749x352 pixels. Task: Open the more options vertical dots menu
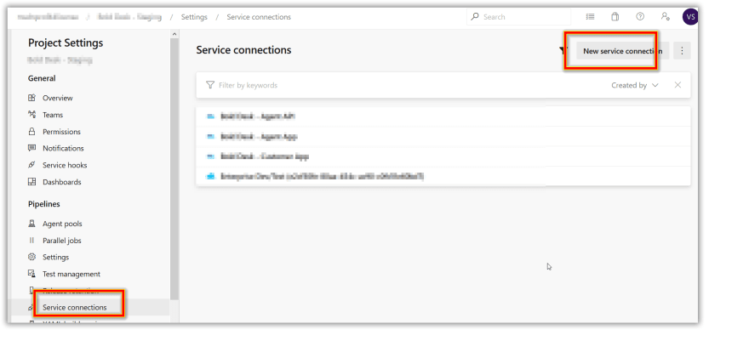pos(682,50)
